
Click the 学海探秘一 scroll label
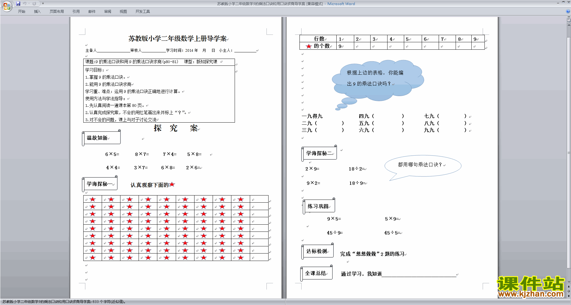point(100,184)
